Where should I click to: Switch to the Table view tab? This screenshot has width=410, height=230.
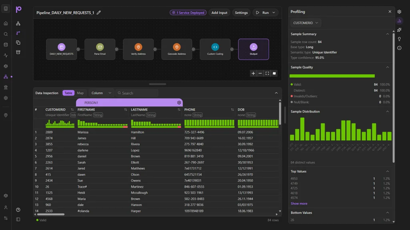click(68, 93)
